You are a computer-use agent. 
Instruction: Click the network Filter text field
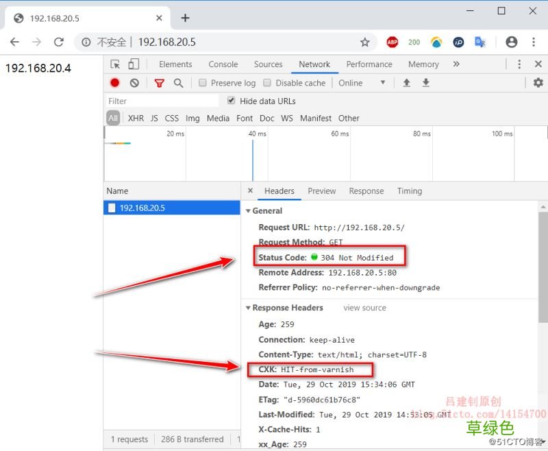point(162,101)
